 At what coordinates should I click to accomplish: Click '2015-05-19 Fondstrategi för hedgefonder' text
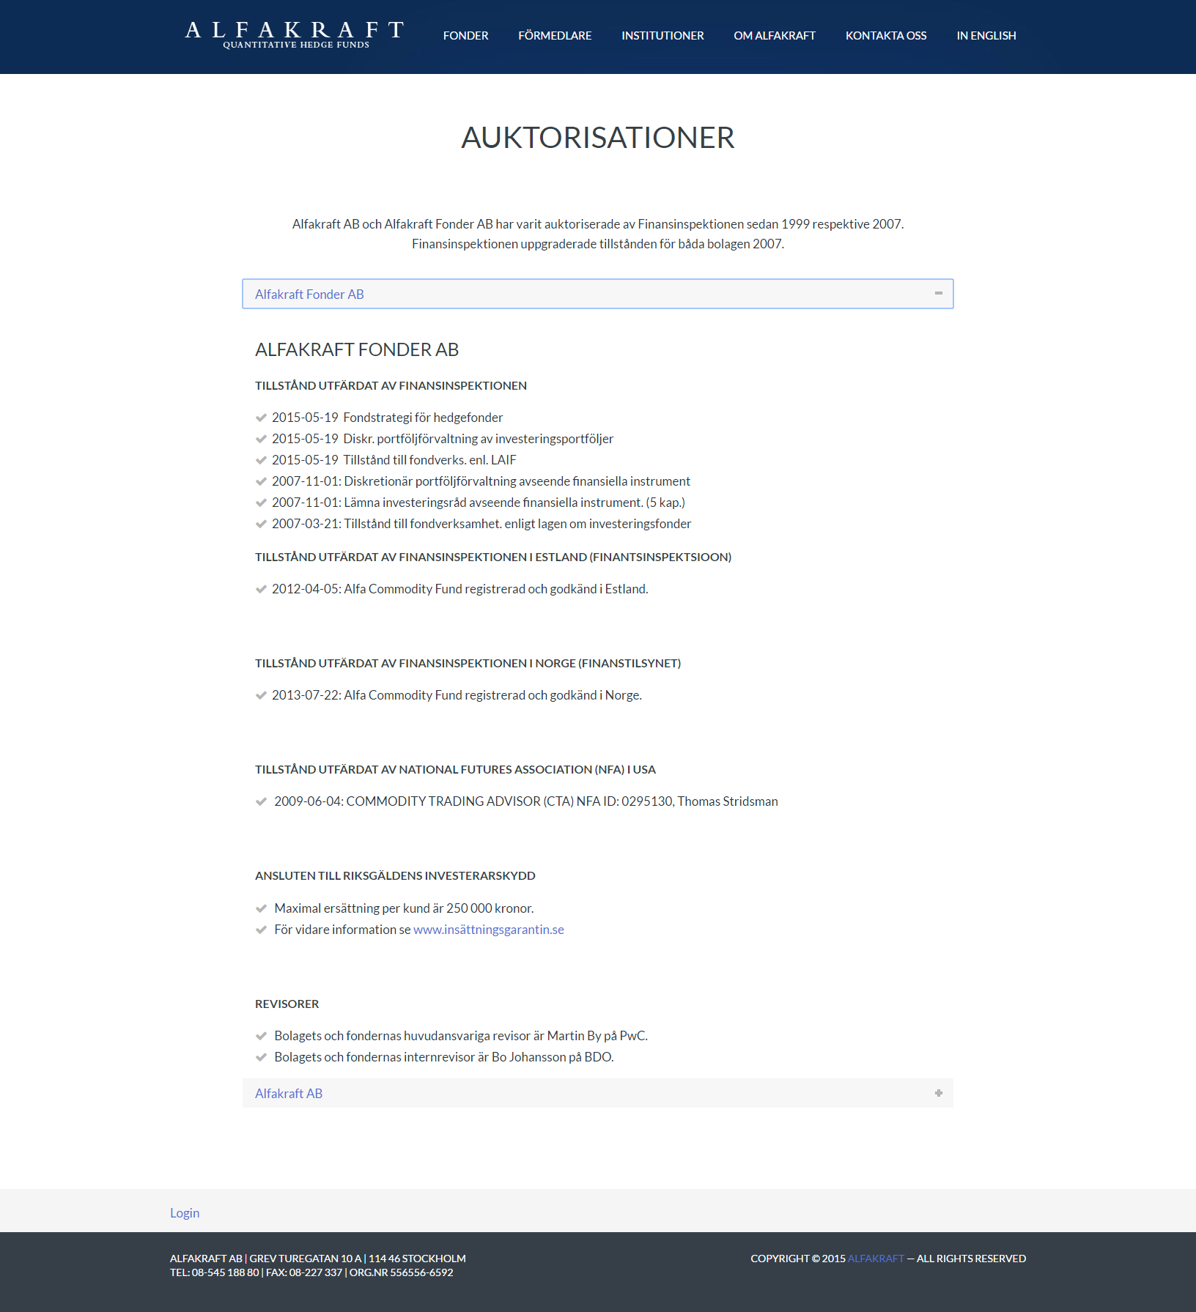tap(388, 418)
